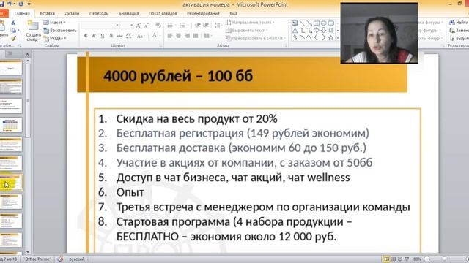
Task: Open the font name combo box
Action: (100, 26)
